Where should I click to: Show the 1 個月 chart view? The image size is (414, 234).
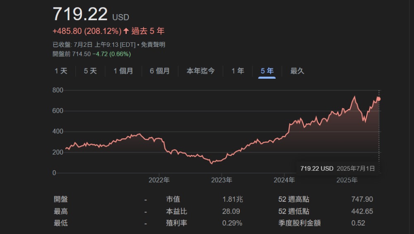(123, 71)
